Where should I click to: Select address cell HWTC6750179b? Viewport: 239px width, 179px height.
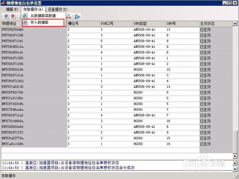(34, 92)
